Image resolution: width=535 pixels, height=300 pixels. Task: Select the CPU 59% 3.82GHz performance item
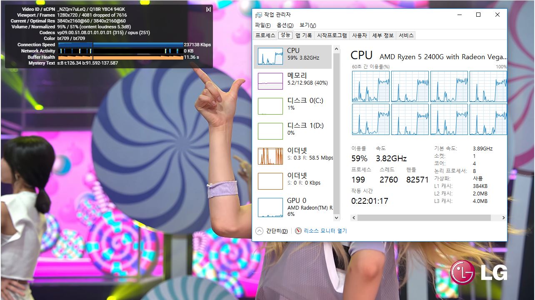tap(292, 56)
